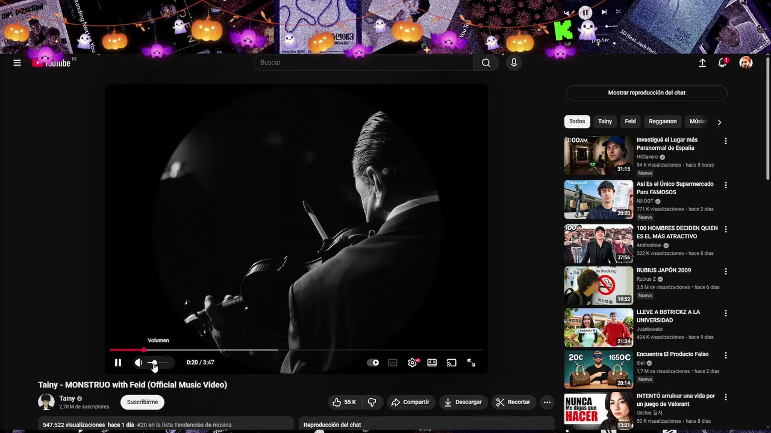This screenshot has width=771, height=433.
Task: Like the video with 55 K likes
Action: (x=345, y=402)
